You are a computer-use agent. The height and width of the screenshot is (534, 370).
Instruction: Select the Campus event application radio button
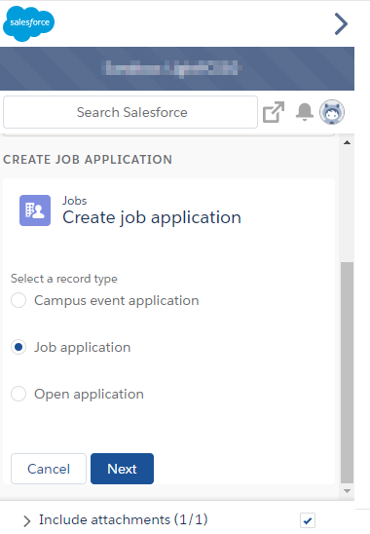pyautogui.click(x=18, y=300)
